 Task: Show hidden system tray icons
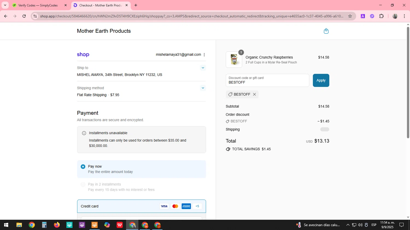point(348,225)
